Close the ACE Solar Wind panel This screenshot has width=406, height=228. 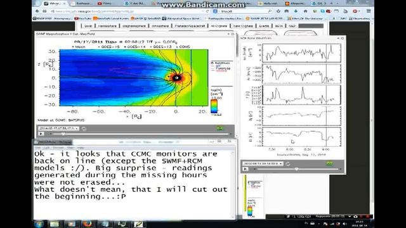343,38
